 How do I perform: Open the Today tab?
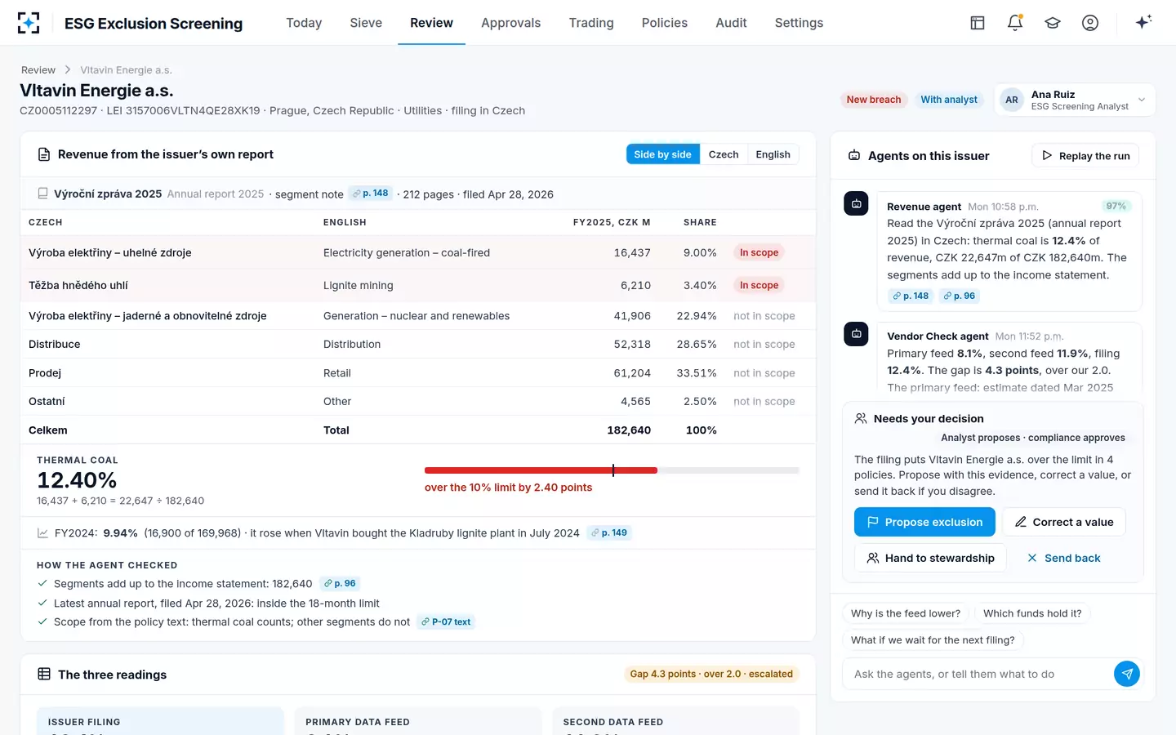coord(304,23)
